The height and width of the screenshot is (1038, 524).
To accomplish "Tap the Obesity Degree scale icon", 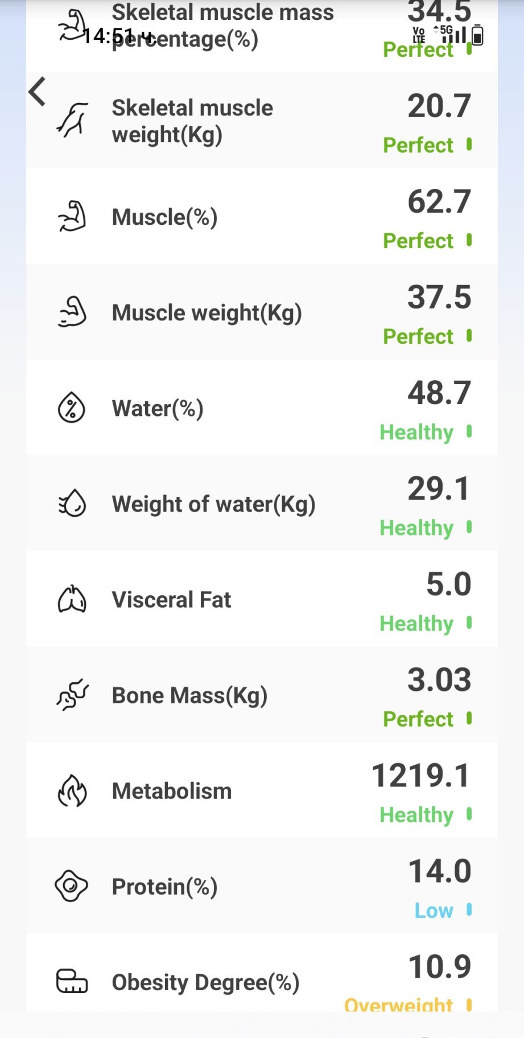I will click(72, 981).
